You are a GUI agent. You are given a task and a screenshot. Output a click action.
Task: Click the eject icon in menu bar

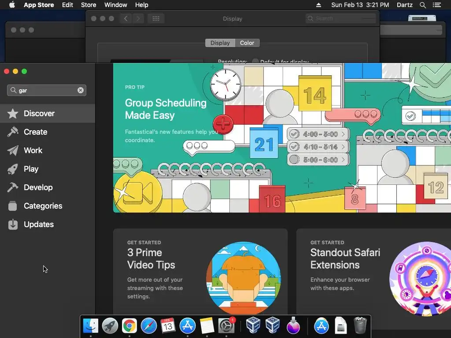click(x=318, y=5)
